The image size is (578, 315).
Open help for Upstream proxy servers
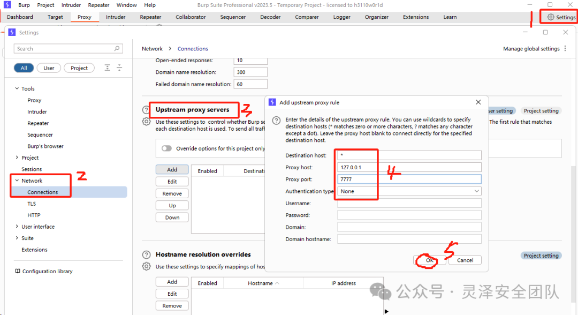pyautogui.click(x=146, y=110)
